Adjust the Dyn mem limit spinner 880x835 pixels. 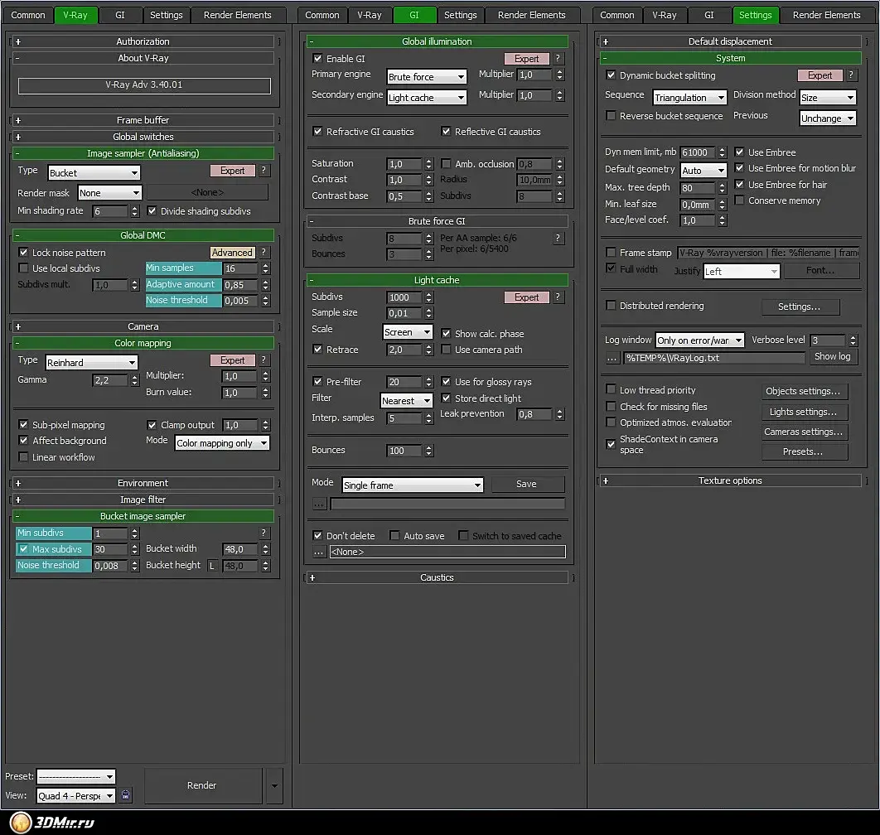(x=723, y=152)
